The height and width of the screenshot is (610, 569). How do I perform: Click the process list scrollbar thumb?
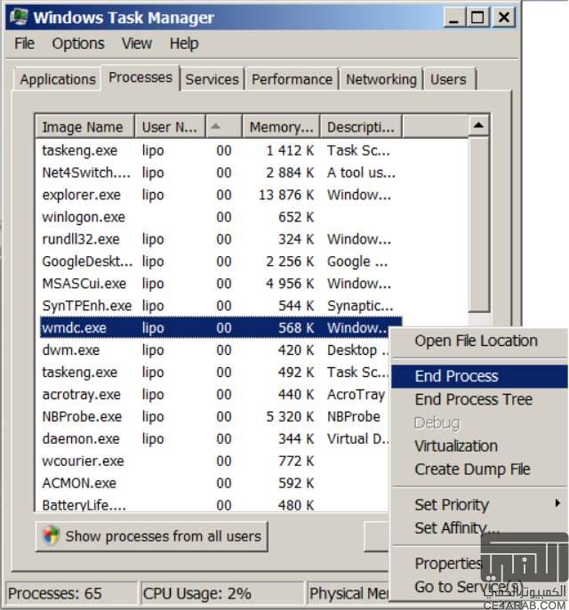[x=478, y=224]
